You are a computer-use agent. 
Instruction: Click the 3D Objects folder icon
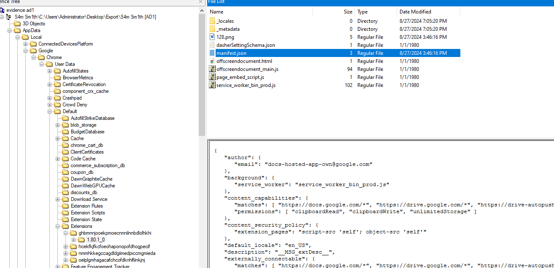click(17, 24)
